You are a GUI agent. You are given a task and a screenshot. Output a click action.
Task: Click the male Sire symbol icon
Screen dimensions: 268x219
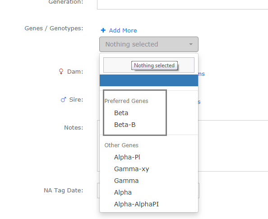pos(64,100)
